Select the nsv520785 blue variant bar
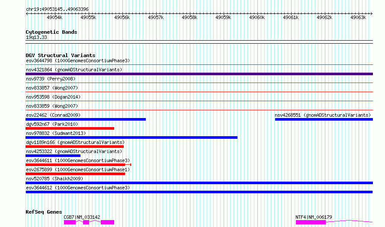 tap(199, 183)
